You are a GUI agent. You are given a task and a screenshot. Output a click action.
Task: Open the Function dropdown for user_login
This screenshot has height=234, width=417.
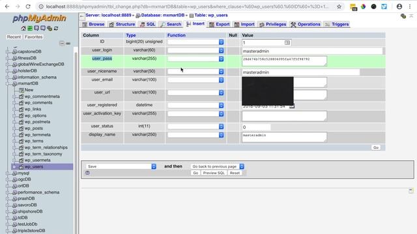point(195,51)
